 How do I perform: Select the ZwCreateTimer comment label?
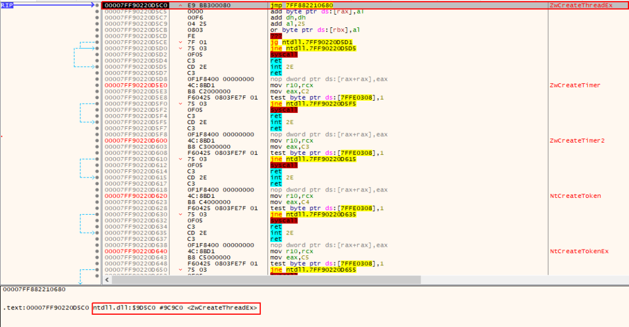point(575,86)
